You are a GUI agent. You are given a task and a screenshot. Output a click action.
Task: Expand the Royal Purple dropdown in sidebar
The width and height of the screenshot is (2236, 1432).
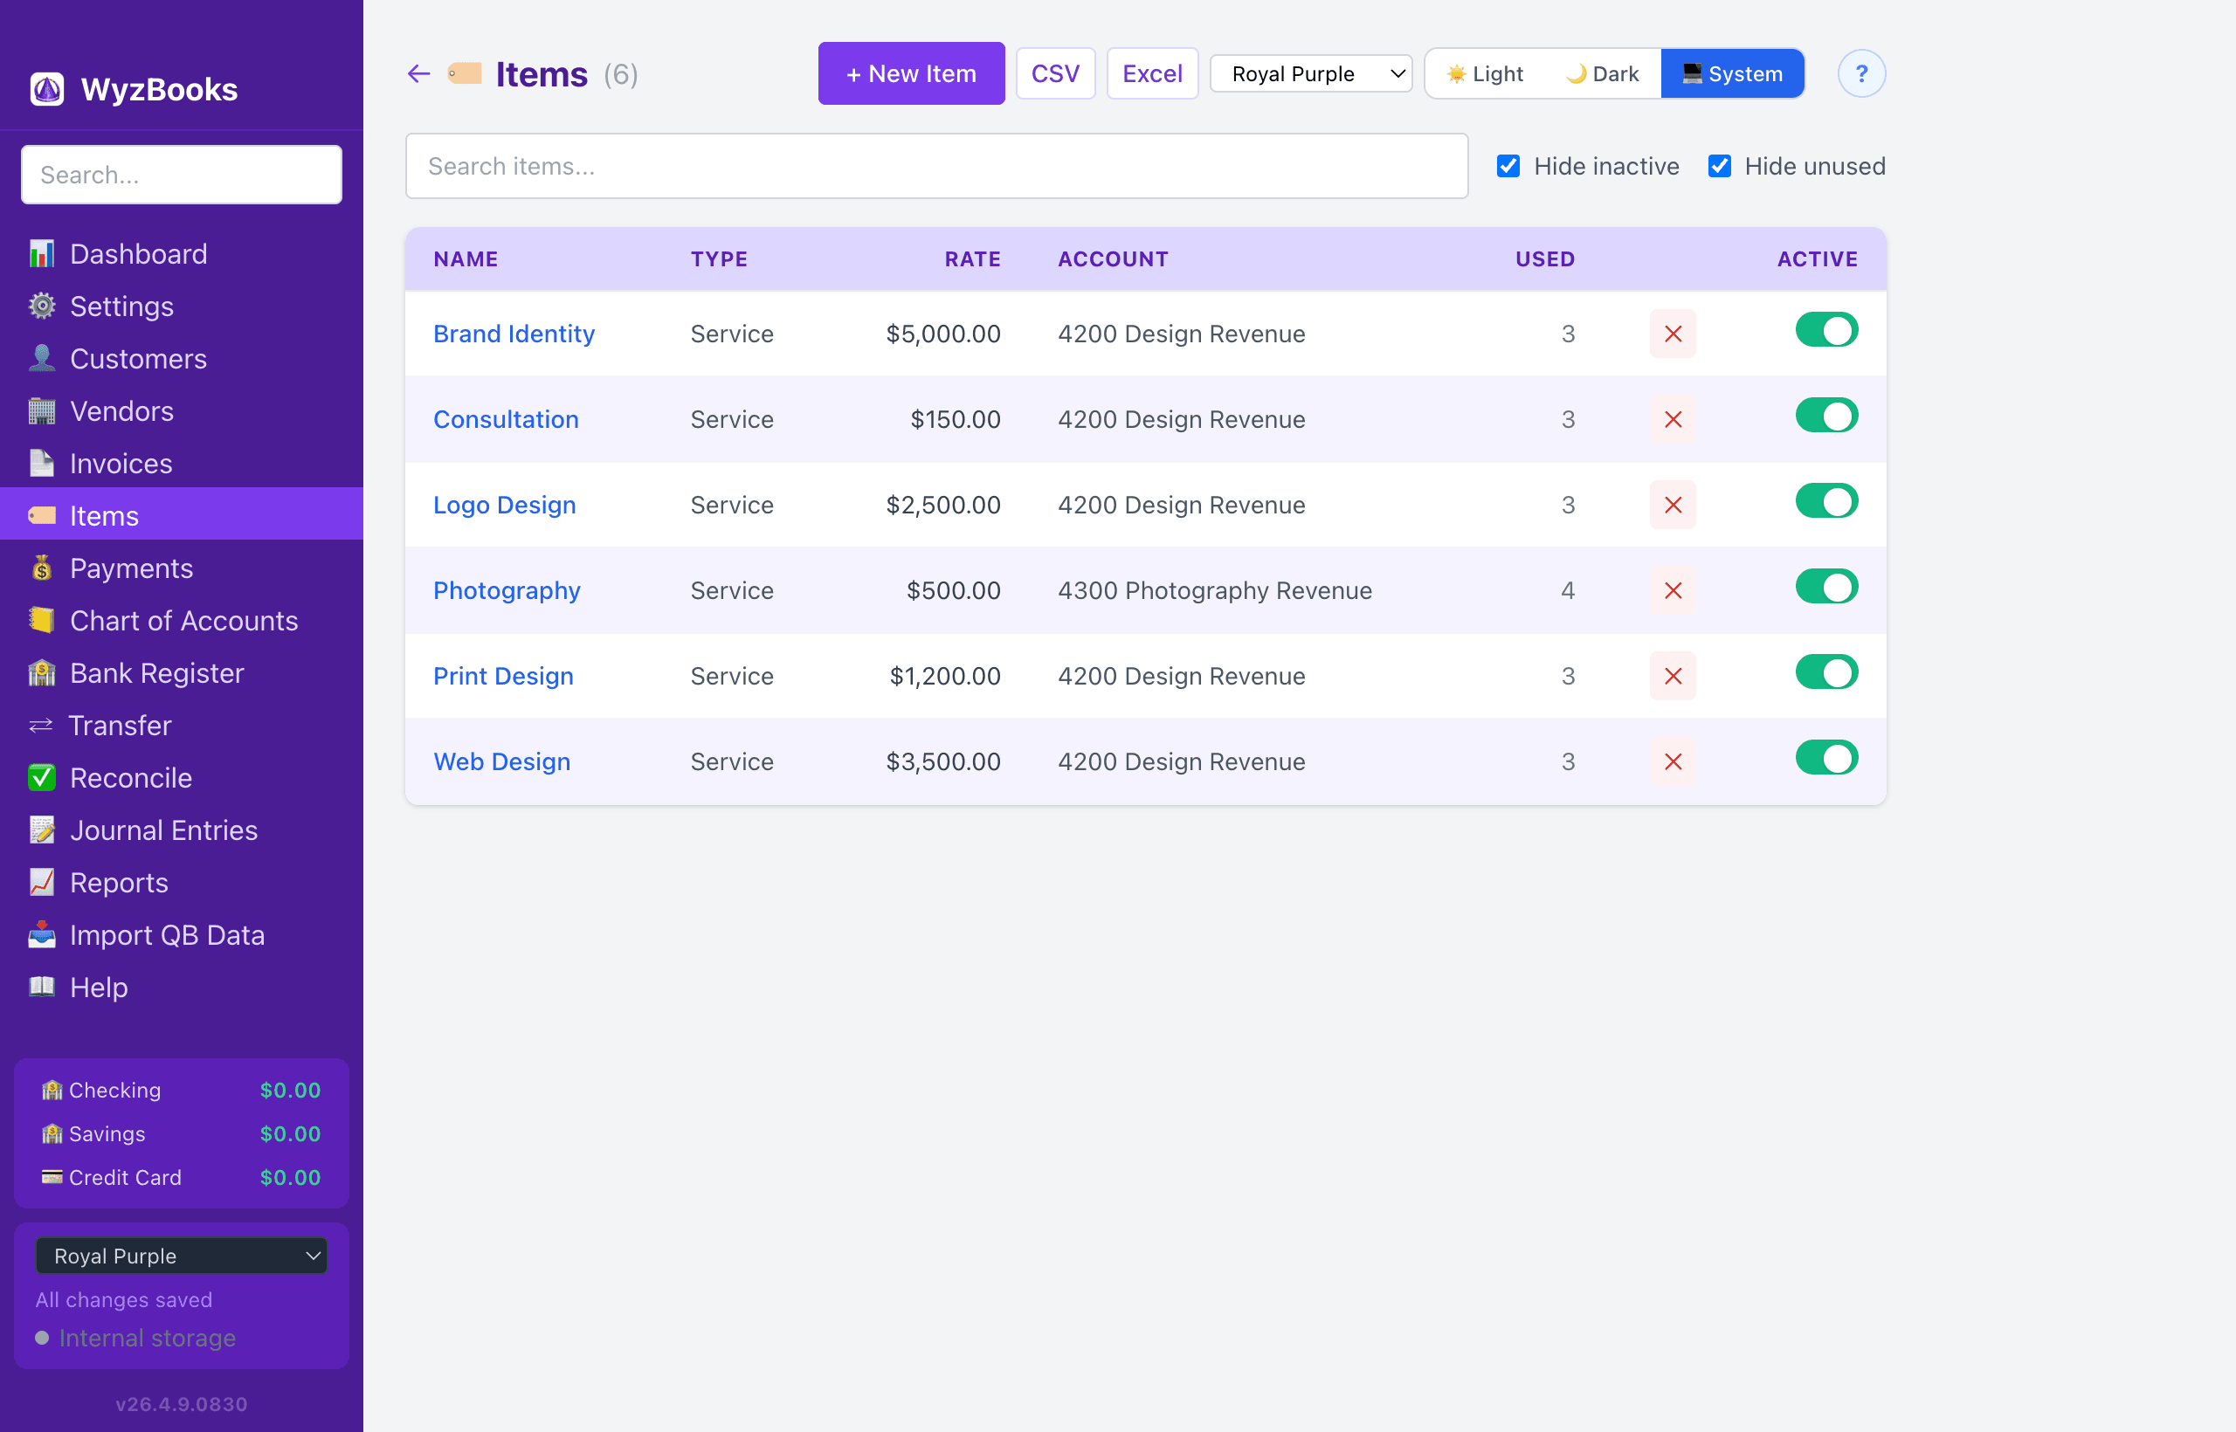click(182, 1256)
